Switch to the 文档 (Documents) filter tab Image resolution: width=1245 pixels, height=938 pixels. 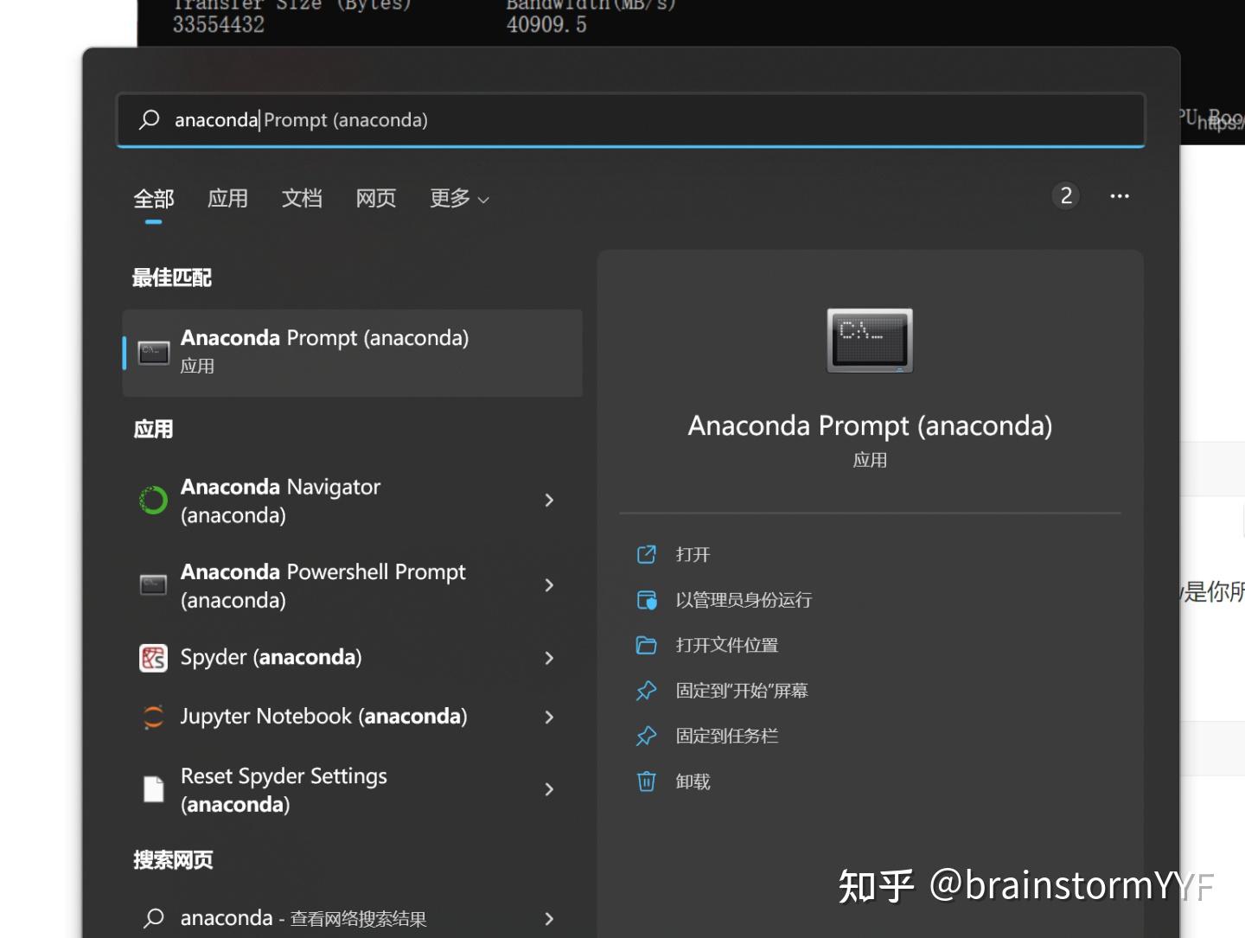[301, 199]
